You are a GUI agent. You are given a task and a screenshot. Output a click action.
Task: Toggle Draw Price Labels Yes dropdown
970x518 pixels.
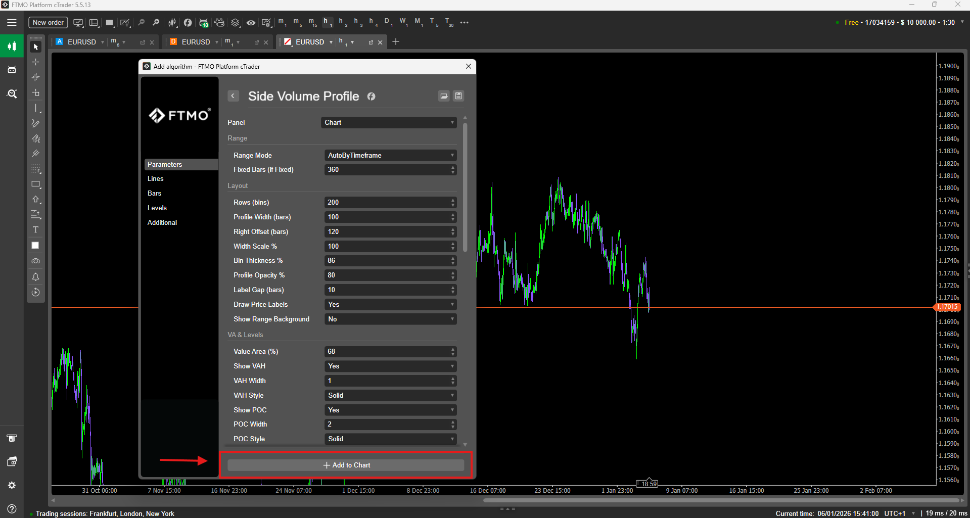coord(390,305)
